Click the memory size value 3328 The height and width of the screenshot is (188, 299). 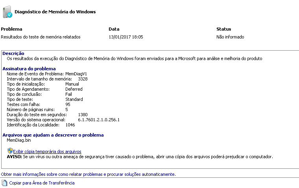pos(83,79)
